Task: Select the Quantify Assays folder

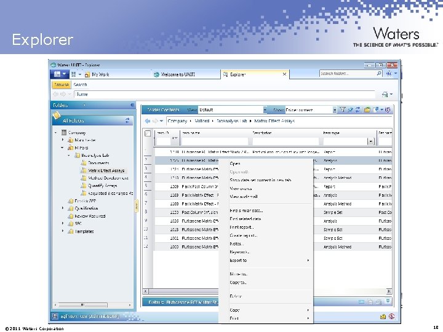Action: (x=102, y=186)
